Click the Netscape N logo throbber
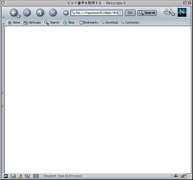The image size is (193, 180). coord(182,12)
